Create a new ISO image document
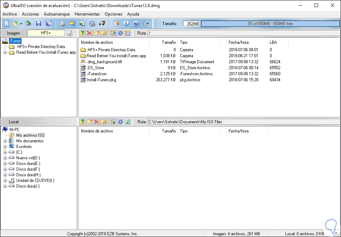Screen dimensions: 341x237 coord(6,24)
